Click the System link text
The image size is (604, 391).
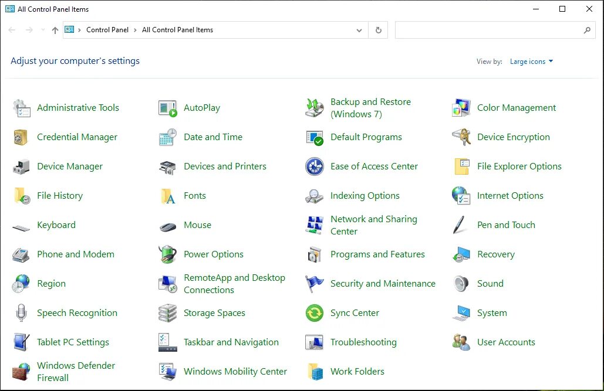click(x=492, y=313)
